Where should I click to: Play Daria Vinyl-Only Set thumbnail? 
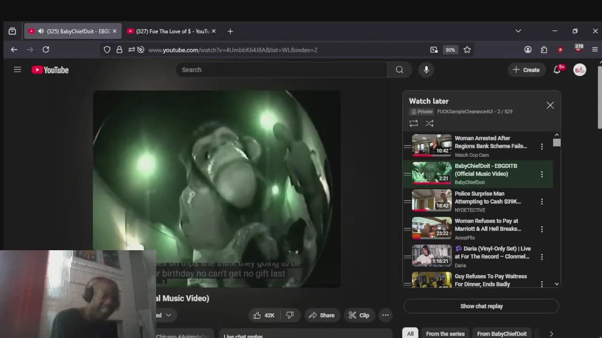432,256
